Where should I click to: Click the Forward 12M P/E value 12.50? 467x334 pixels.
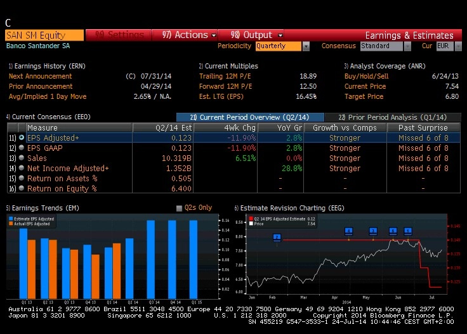308,86
